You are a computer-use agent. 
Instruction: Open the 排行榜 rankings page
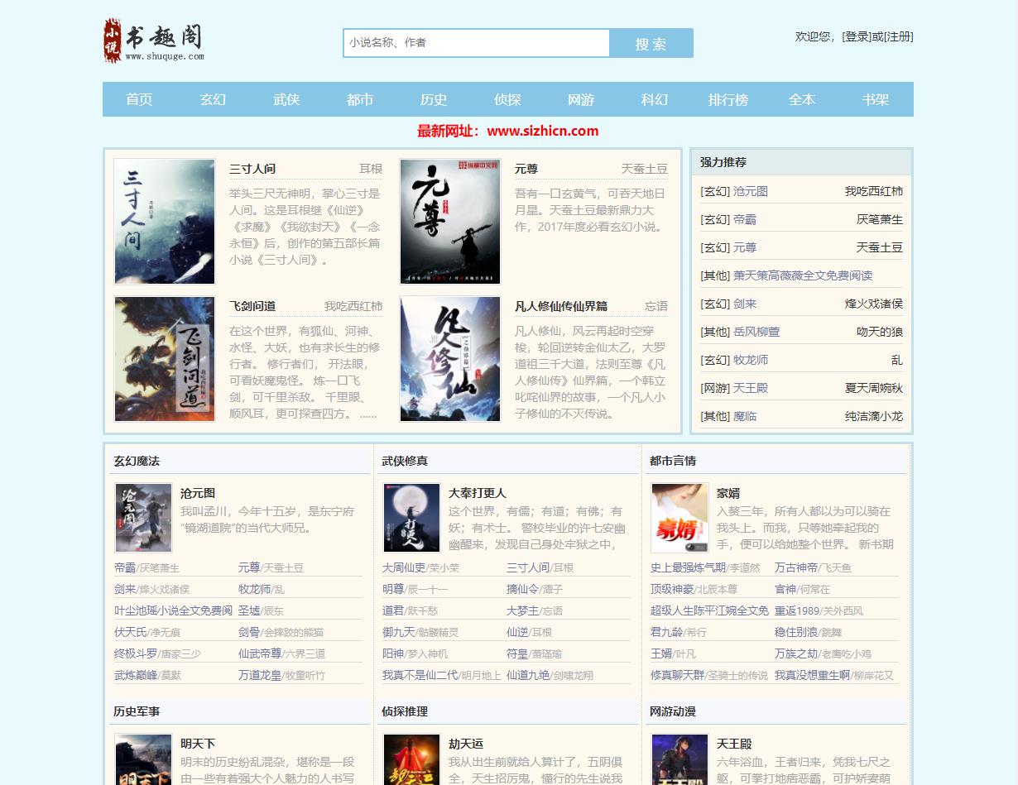tap(727, 99)
